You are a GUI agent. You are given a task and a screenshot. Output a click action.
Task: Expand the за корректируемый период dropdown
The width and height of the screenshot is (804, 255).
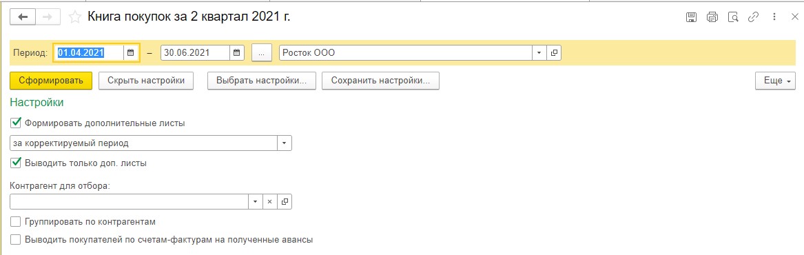pos(285,143)
